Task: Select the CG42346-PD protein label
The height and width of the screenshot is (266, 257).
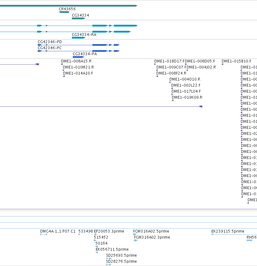Action: [50, 42]
